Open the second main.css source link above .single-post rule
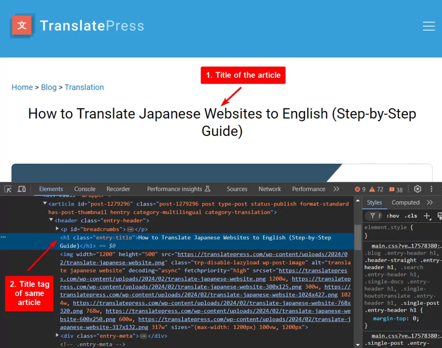 pyautogui.click(x=407, y=335)
